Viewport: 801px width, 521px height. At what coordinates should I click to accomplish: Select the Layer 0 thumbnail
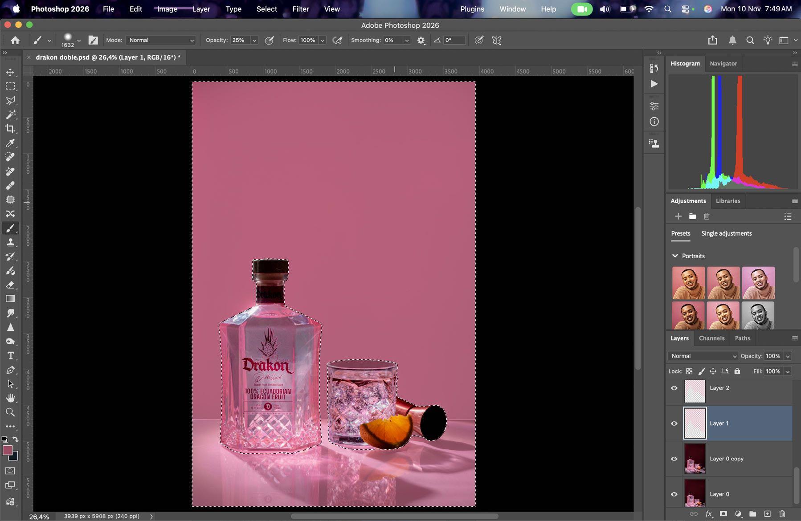point(695,493)
